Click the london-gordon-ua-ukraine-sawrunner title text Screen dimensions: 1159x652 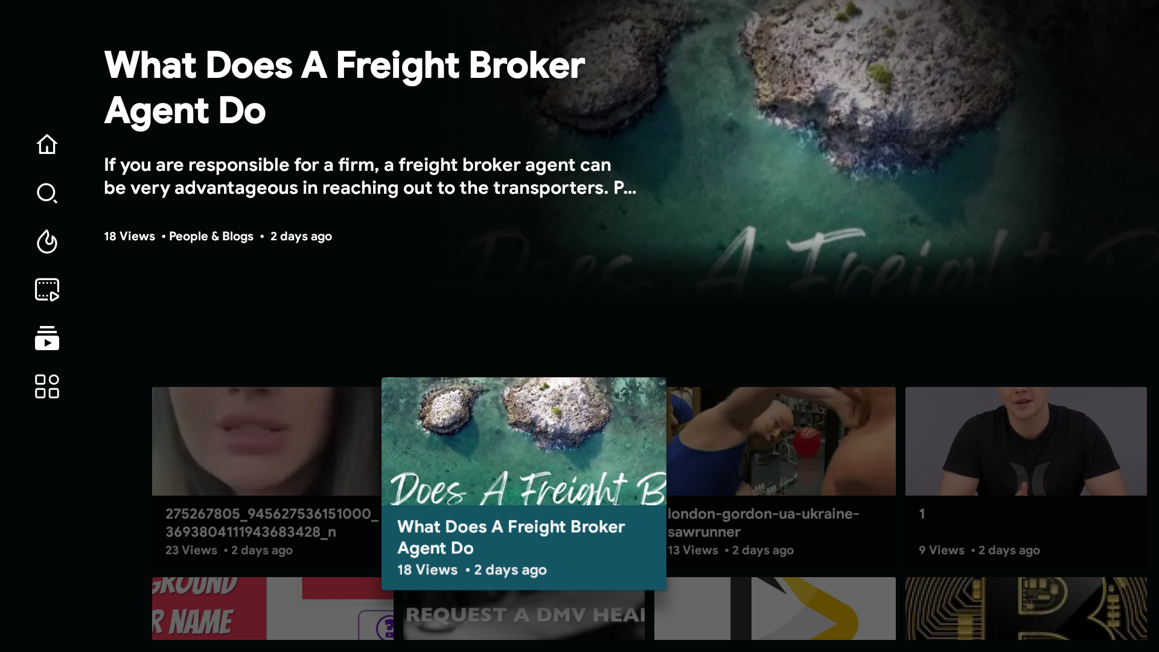point(763,523)
